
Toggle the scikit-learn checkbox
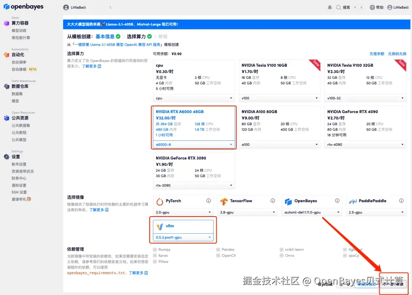coord(282,250)
